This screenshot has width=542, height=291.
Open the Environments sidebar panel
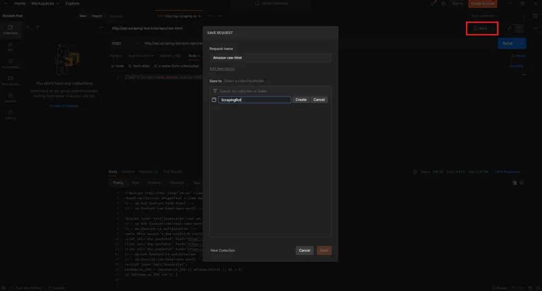[10, 64]
